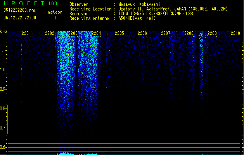Click the 0.9 kHz frequency axis label
The image size is (244, 155).
point(3,89)
